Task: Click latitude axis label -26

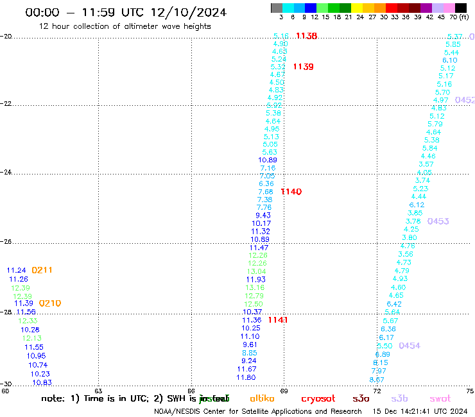Action: (x=6, y=242)
